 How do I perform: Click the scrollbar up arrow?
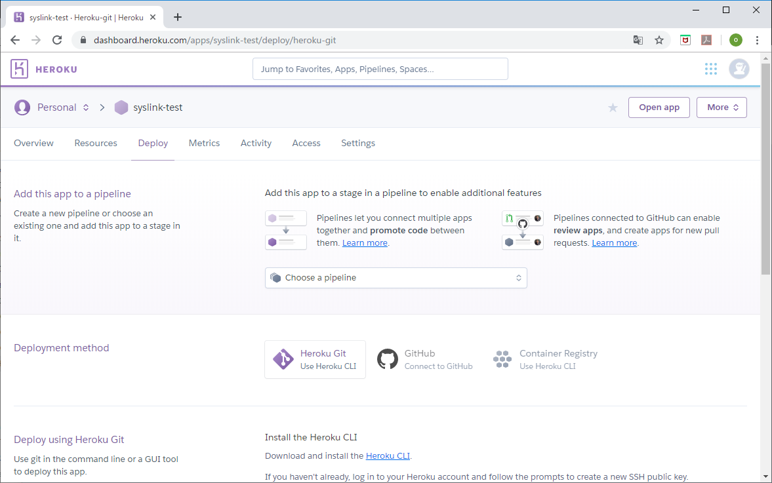point(765,58)
